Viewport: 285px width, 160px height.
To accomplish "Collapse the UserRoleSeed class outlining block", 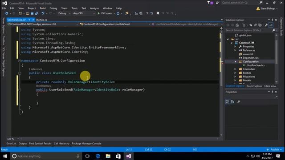I will click(x=20, y=73).
